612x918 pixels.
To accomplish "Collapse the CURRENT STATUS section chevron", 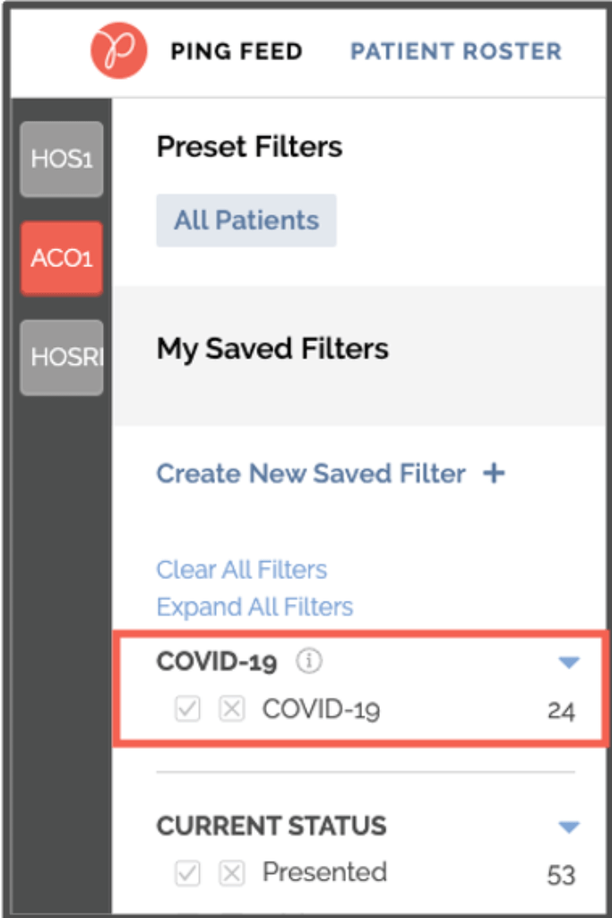I will [x=568, y=825].
